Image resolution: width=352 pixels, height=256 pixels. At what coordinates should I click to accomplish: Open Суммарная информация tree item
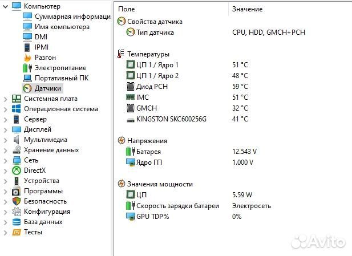click(72, 17)
